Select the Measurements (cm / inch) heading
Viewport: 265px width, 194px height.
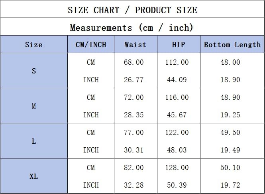tap(132, 28)
